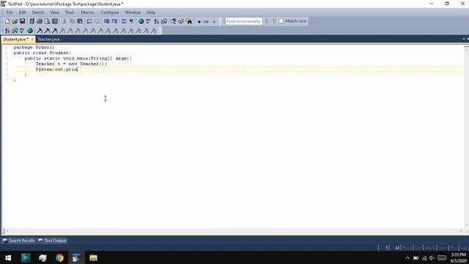Click the Replace icon beside Find
Image resolution: width=469 pixels, height=264 pixels.
click(181, 21)
